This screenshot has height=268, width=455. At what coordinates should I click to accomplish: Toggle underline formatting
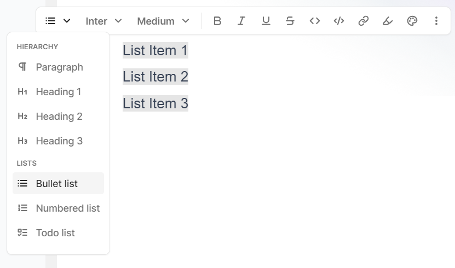click(x=266, y=21)
